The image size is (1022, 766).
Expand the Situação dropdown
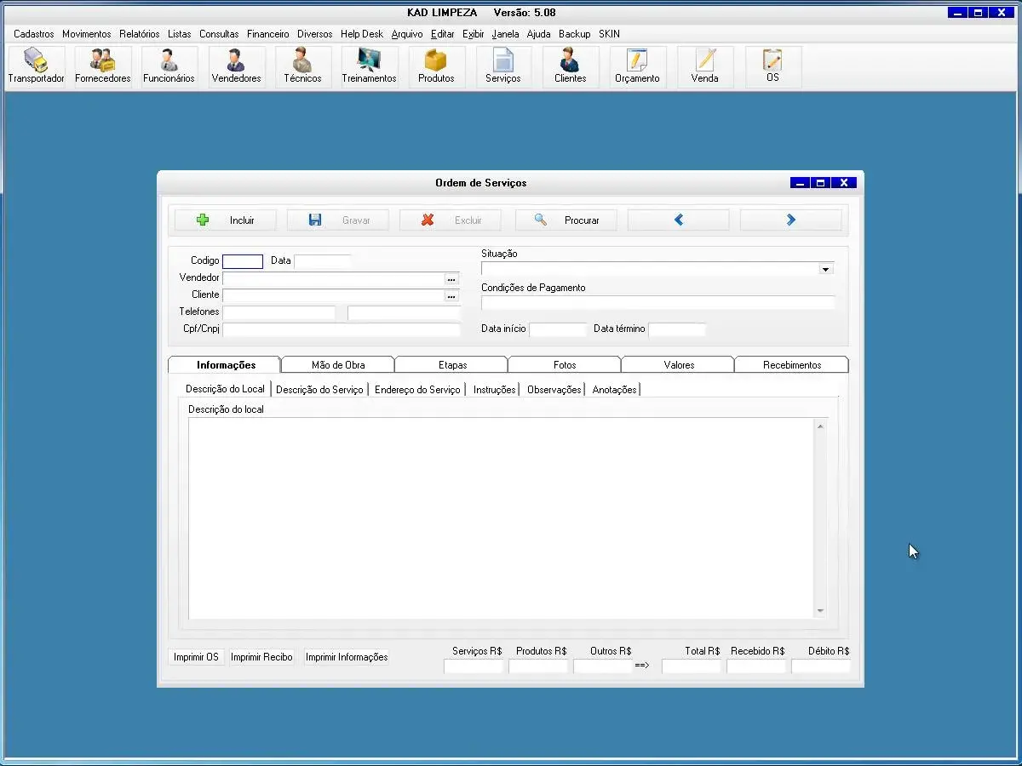825,269
